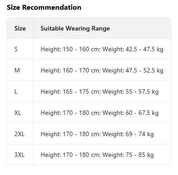Click the 2XL row wearing range text

[x=97, y=134]
